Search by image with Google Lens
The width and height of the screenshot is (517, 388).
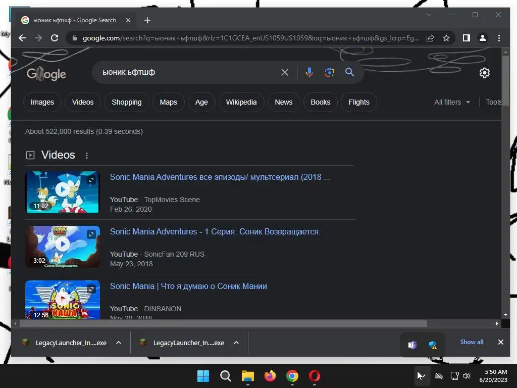coord(329,72)
